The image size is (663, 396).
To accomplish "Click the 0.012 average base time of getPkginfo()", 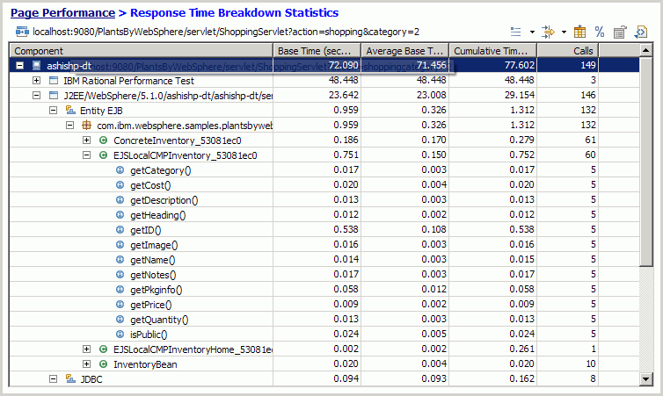I will coord(433,290).
